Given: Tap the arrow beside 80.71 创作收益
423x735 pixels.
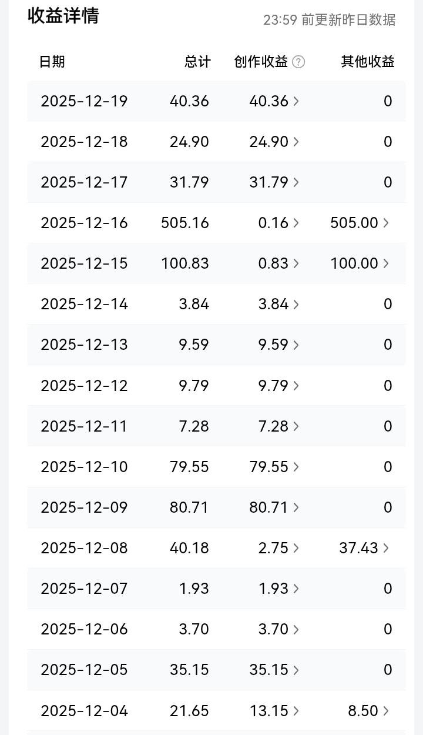Looking at the screenshot, I should pos(296,507).
